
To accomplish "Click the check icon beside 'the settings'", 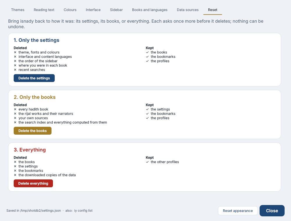I will click(x=147, y=109).
